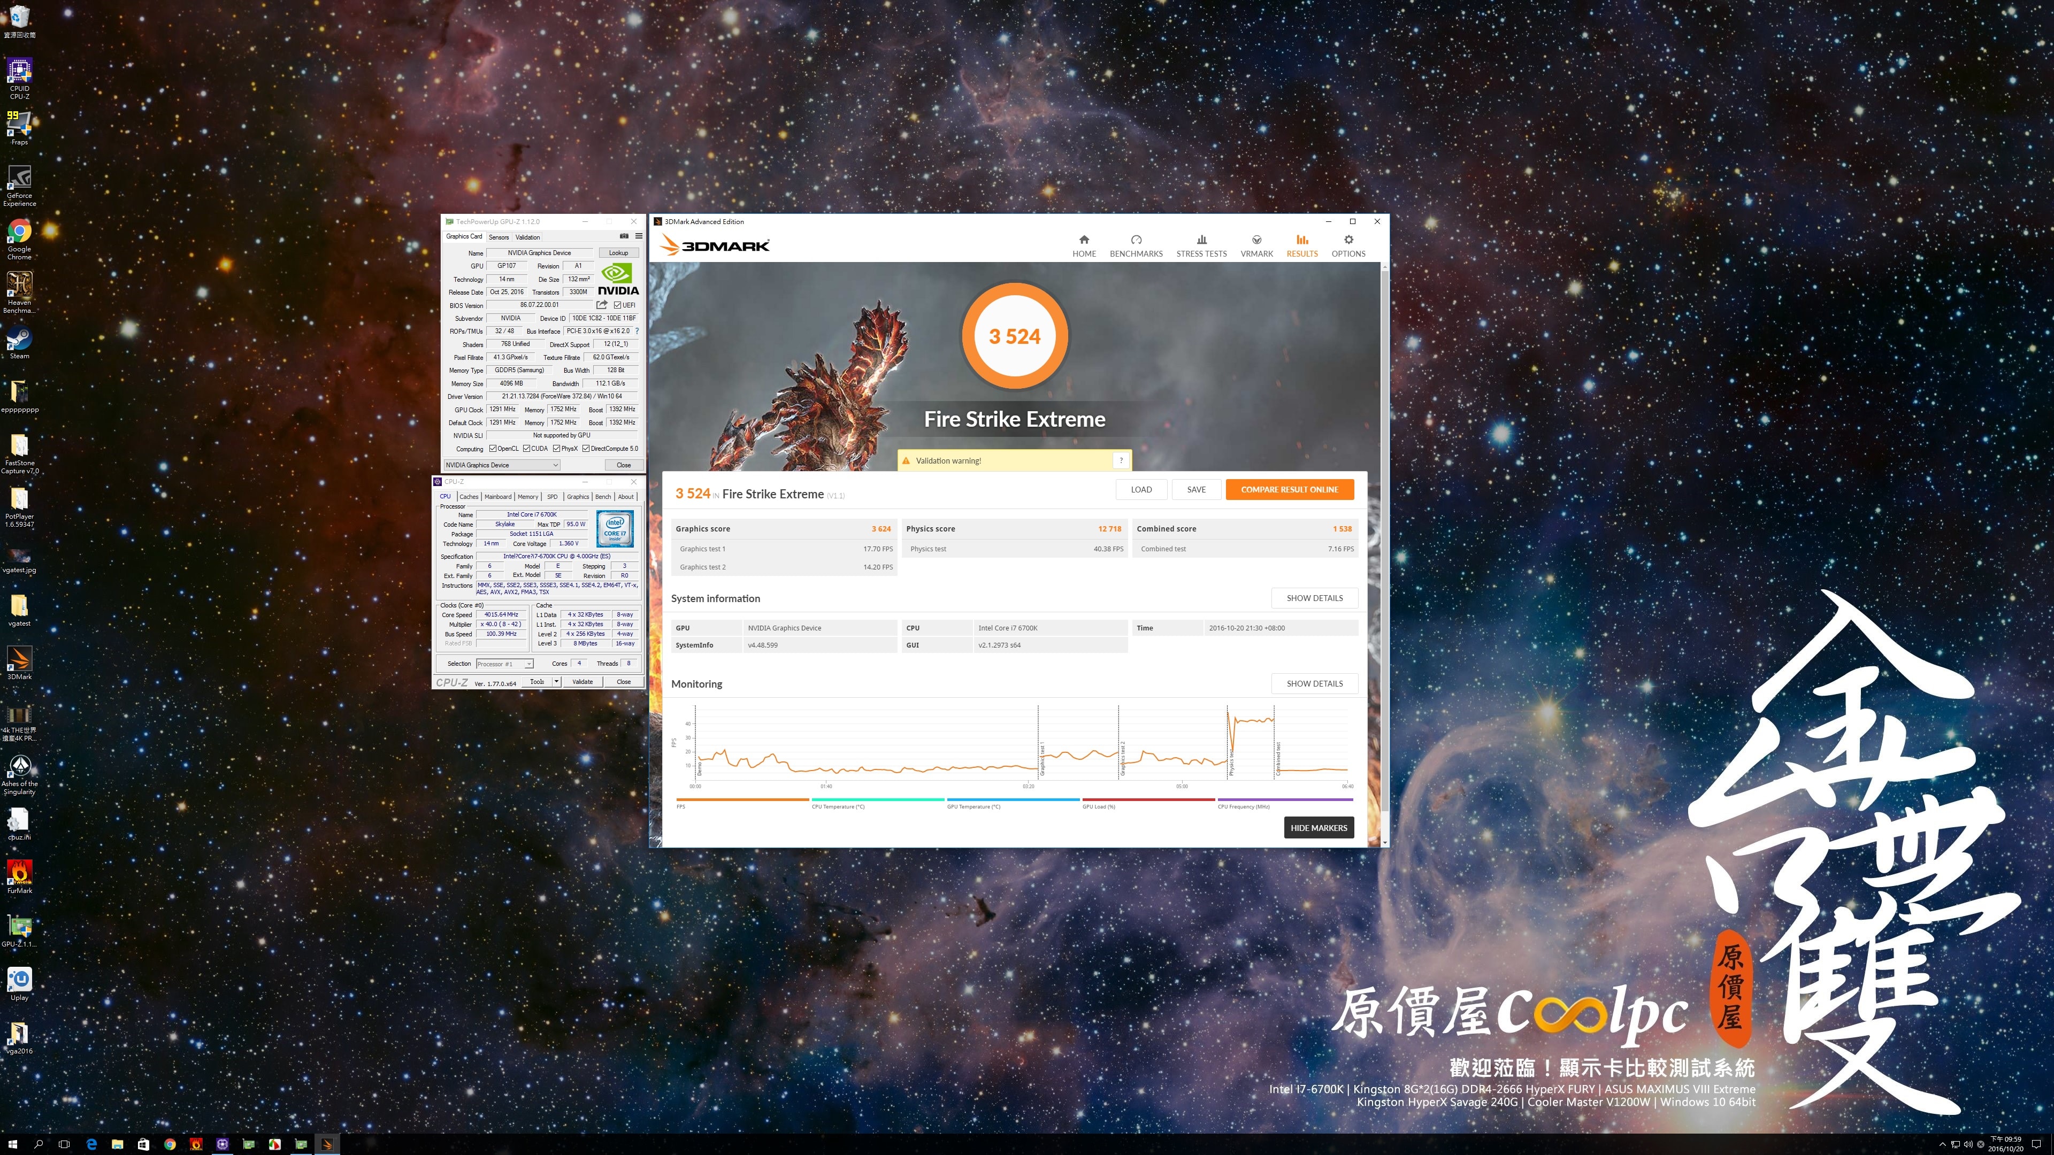Toggle CUDA checkbox in GPU-Z
This screenshot has width=2054, height=1155.
pyautogui.click(x=526, y=448)
